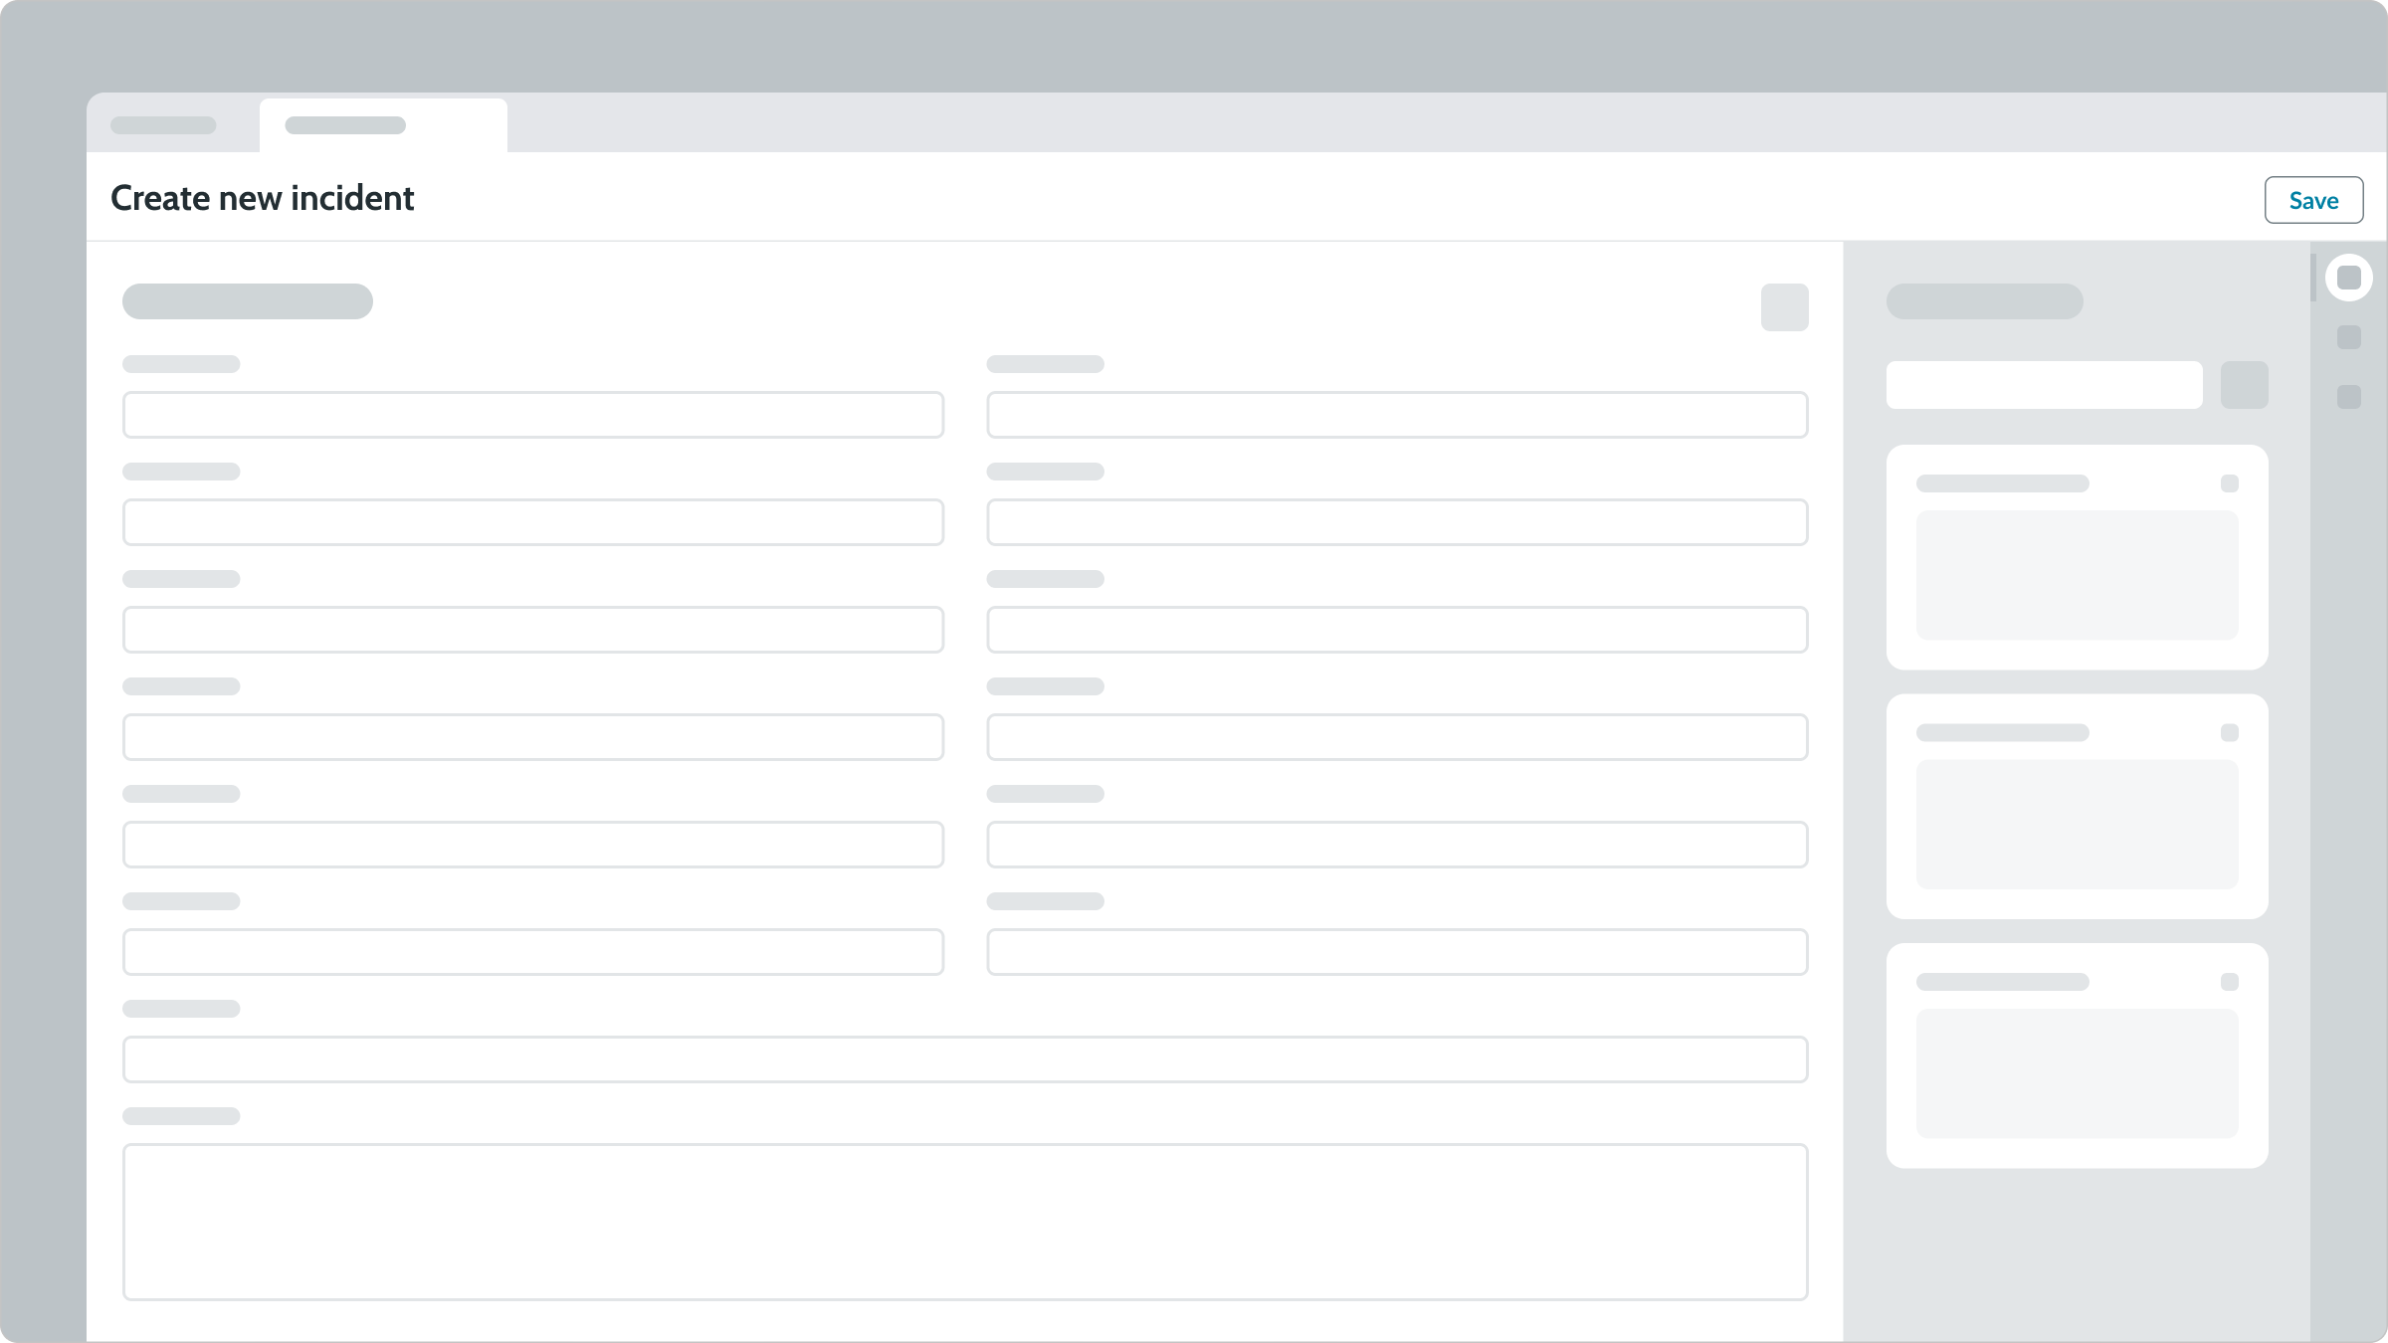
Task: Click the icon button at top-right of the form
Action: (x=1785, y=308)
